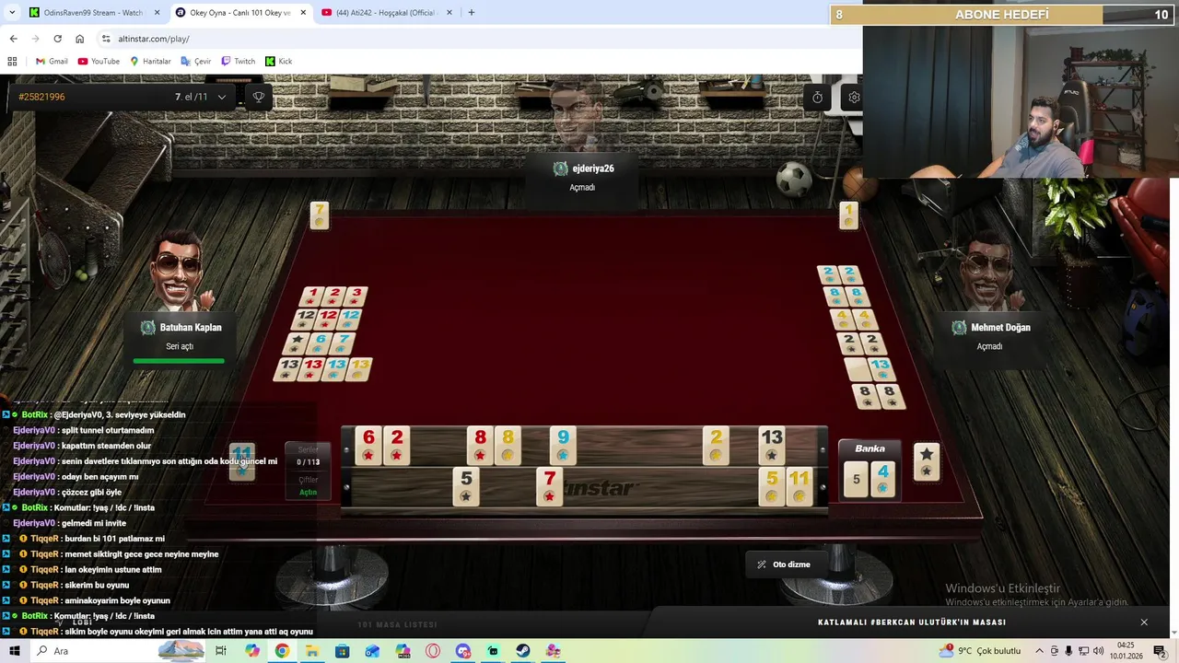Open Opera from the taskbar

point(432,651)
